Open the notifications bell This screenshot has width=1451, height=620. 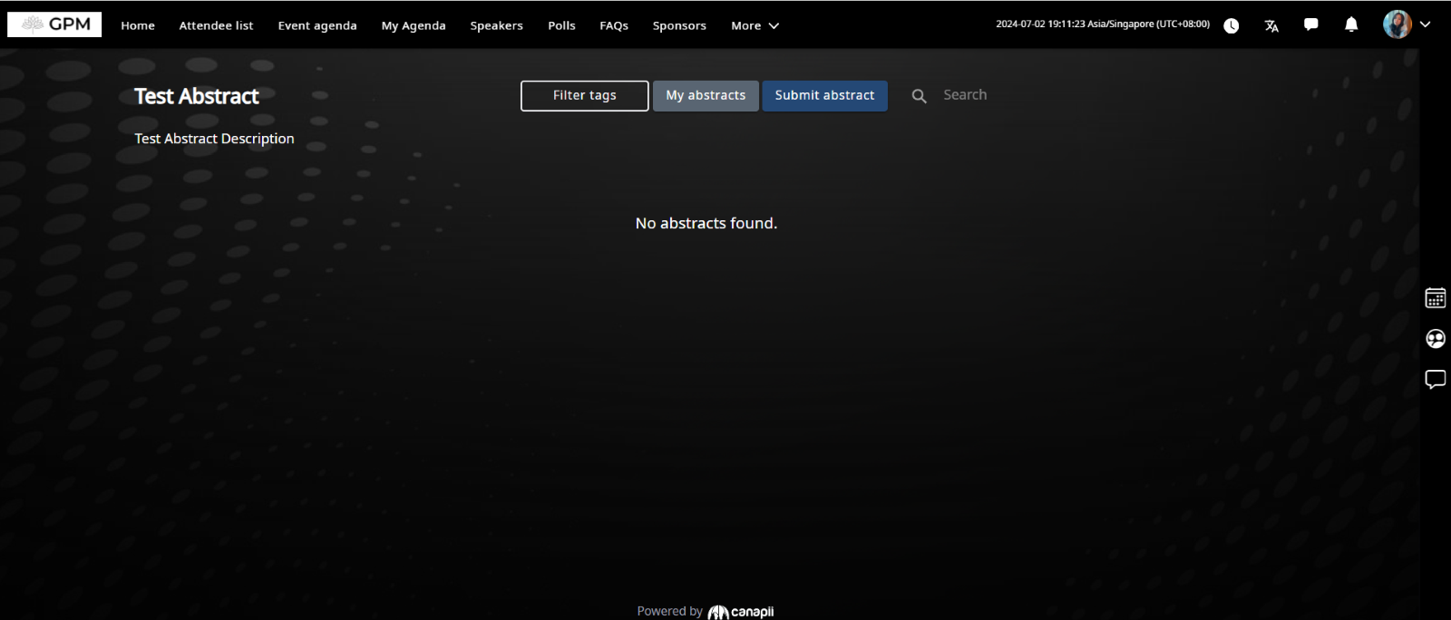click(x=1350, y=24)
